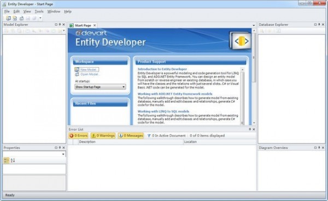Click the Open Model link

coord(90,74)
